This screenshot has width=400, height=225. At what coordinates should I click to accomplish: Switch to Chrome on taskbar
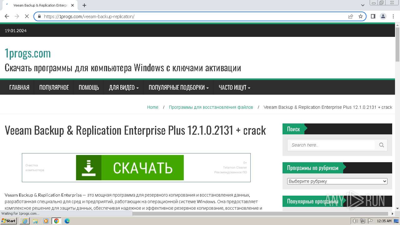tap(57, 221)
